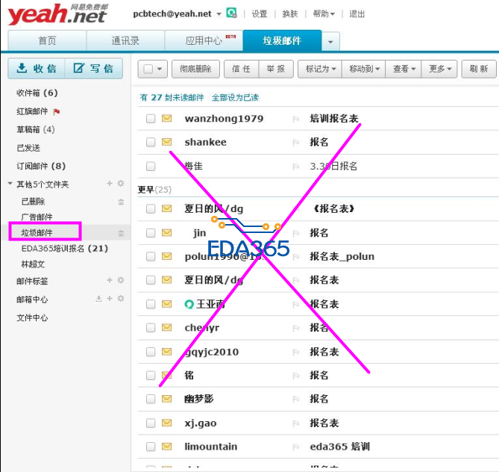This screenshot has height=472, width=499.
Task: Tick the checkbox for 幽梦影 mail
Action: [x=151, y=399]
